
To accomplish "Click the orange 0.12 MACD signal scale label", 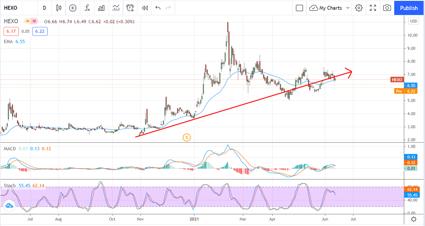I will (411, 163).
